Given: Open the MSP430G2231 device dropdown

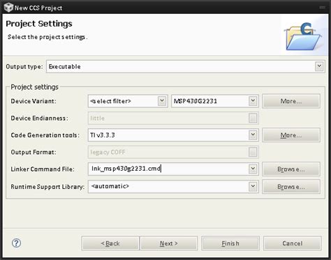Looking at the screenshot, I should pos(253,101).
